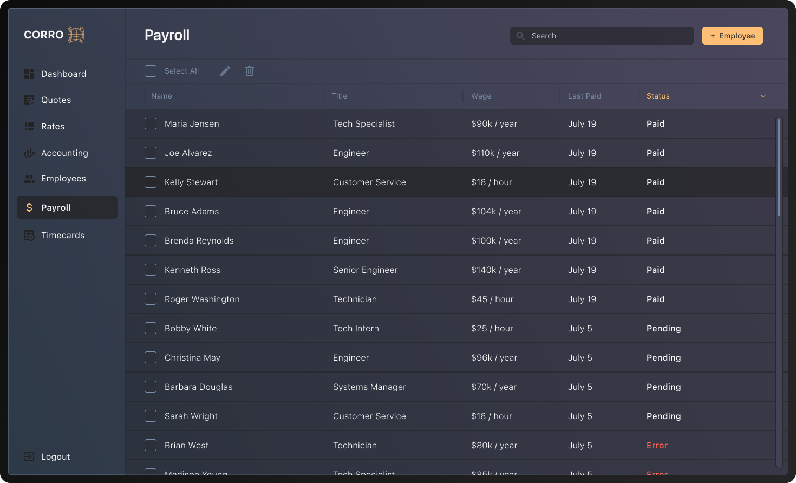Click the Logout door icon
The height and width of the screenshot is (483, 796).
(29, 456)
